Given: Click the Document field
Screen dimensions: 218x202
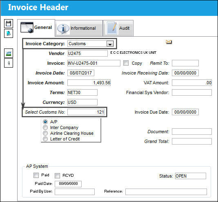Looking at the screenshot, I should pos(192,132).
